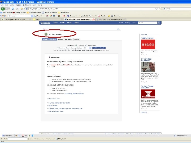Toggle the Match case checkbox
Viewport: 191px width, 143px height.
click(57, 139)
